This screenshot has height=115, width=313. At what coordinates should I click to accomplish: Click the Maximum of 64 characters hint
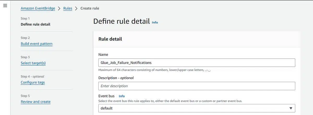pyautogui.click(x=154, y=70)
